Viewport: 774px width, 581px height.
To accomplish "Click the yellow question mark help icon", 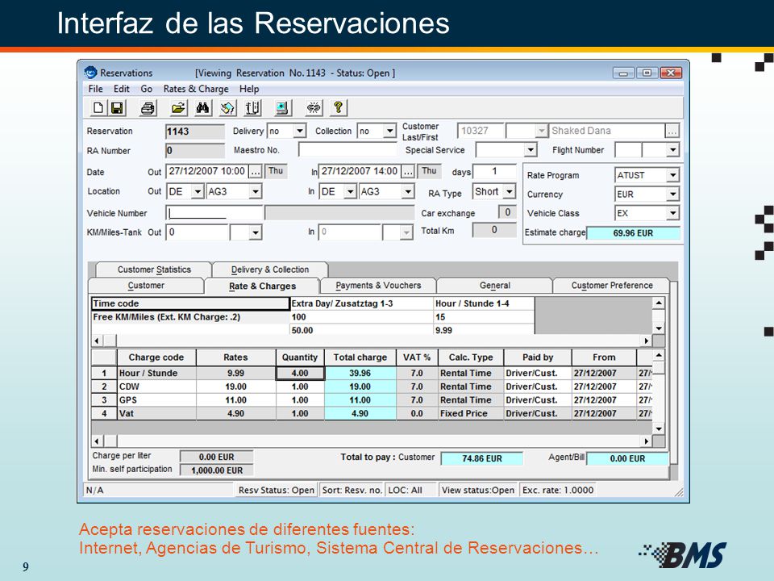I will coord(338,107).
